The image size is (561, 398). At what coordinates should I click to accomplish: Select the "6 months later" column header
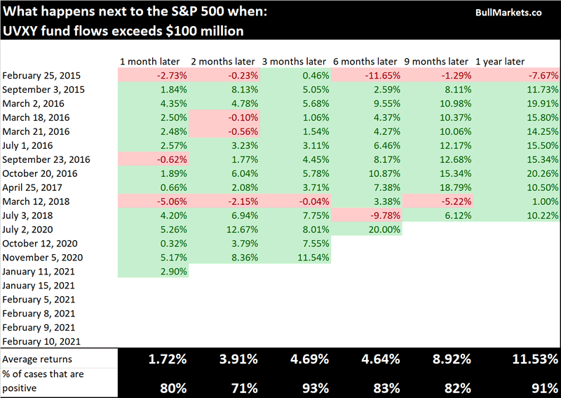click(x=366, y=62)
